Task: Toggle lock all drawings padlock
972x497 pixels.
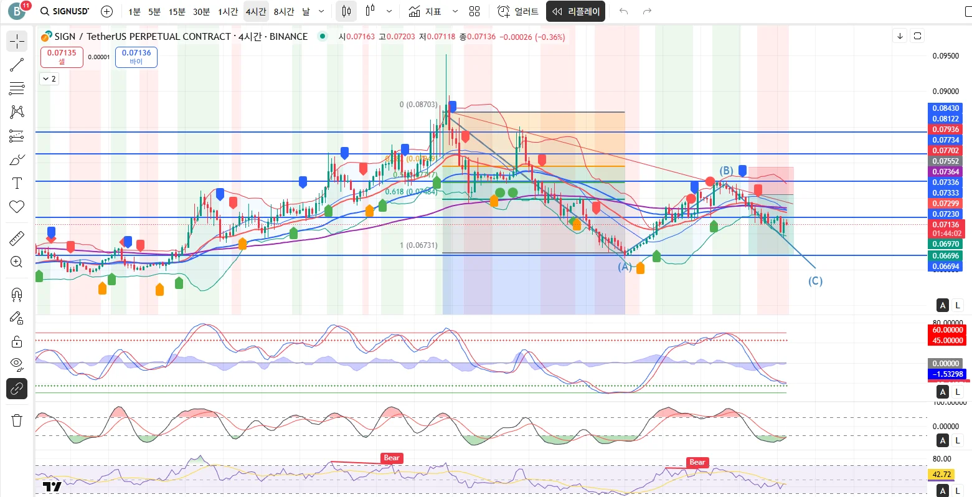Action: 17,341
